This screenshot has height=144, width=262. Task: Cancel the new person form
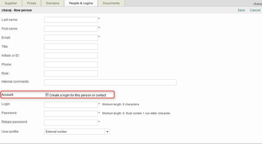255,10
